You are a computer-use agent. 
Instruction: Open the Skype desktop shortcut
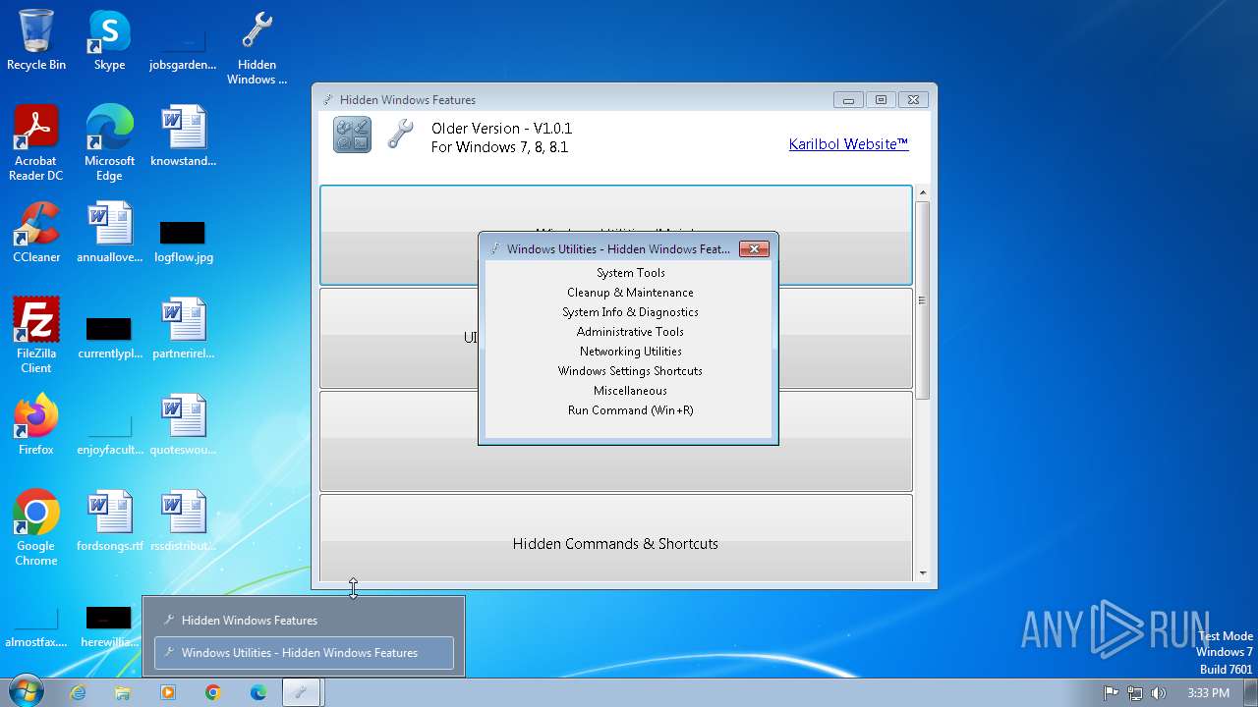[109, 41]
